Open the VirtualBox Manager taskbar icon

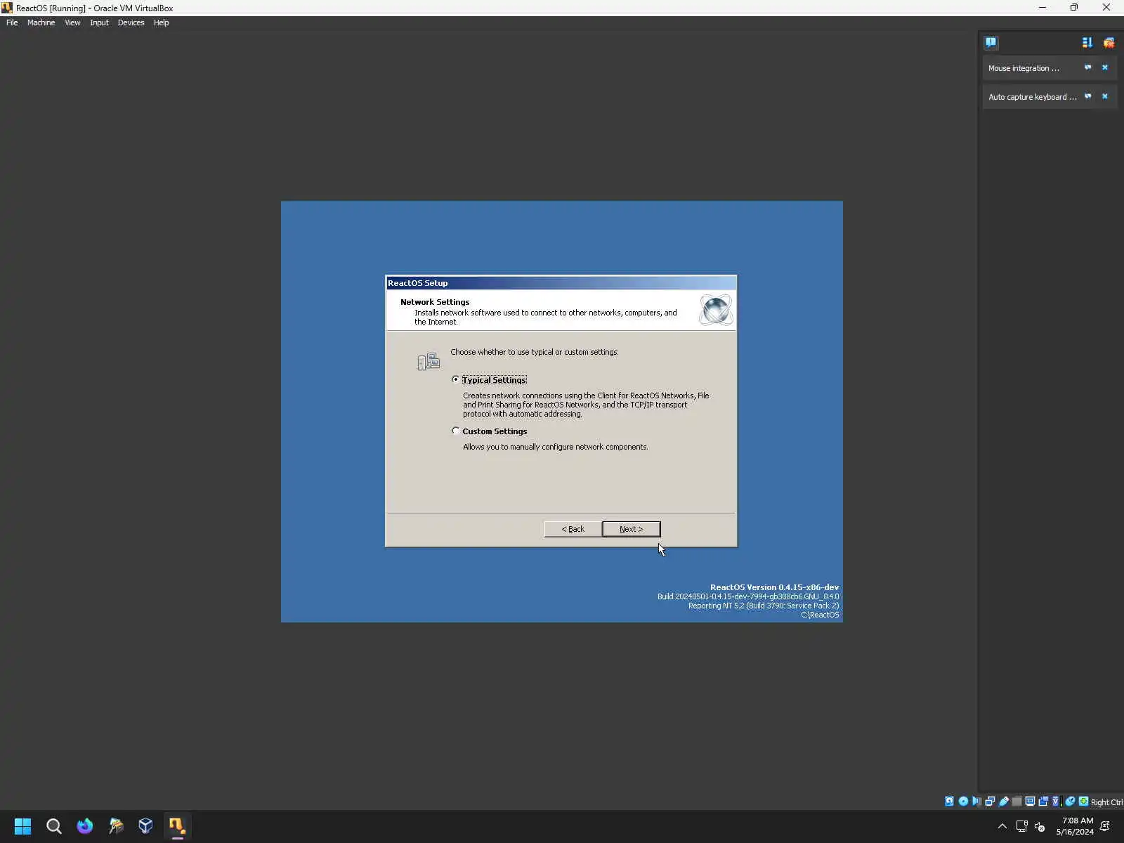pyautogui.click(x=145, y=826)
